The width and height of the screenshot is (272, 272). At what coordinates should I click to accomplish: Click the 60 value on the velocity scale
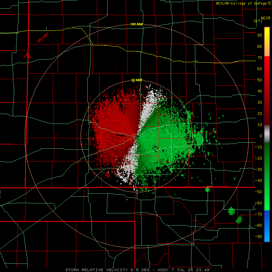tap(260, 69)
